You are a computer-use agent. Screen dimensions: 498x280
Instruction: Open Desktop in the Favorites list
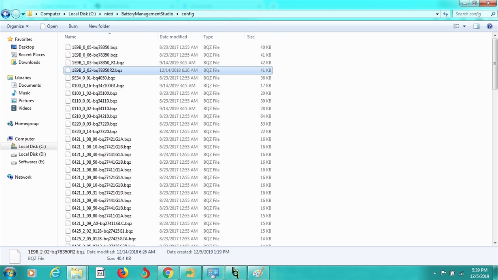click(x=26, y=47)
